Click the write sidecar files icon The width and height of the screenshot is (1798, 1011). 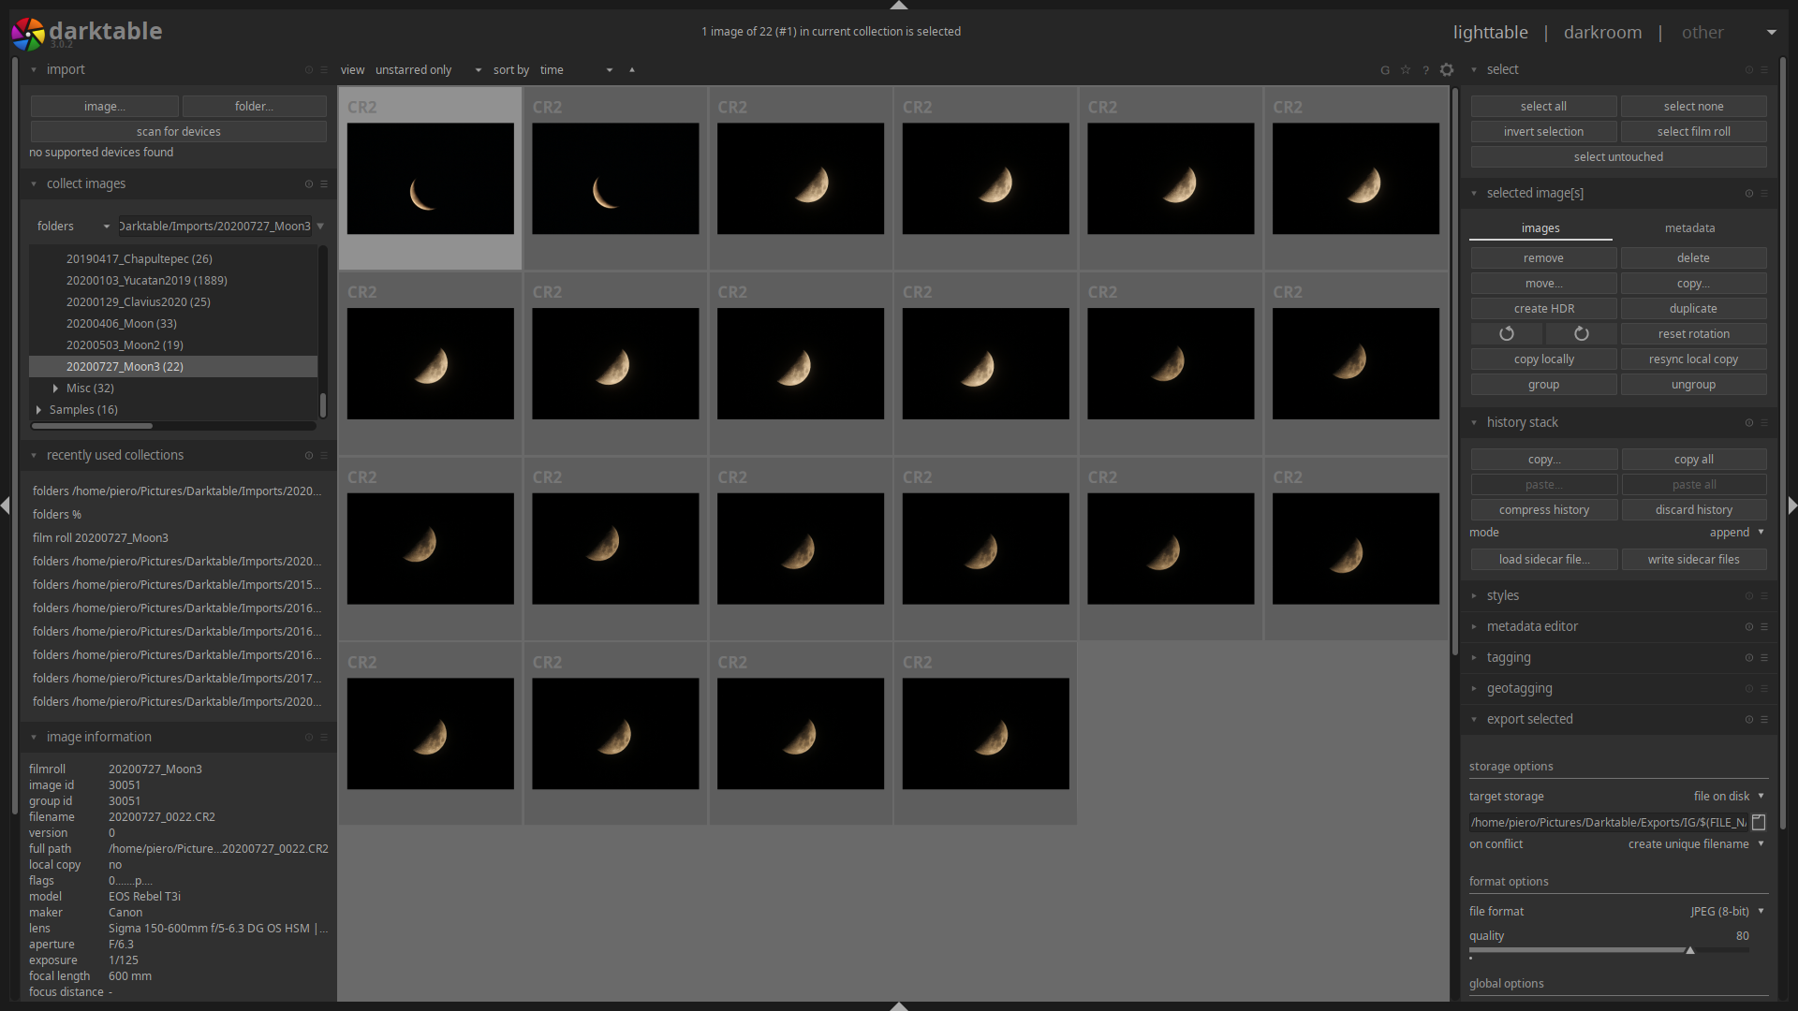pos(1692,559)
